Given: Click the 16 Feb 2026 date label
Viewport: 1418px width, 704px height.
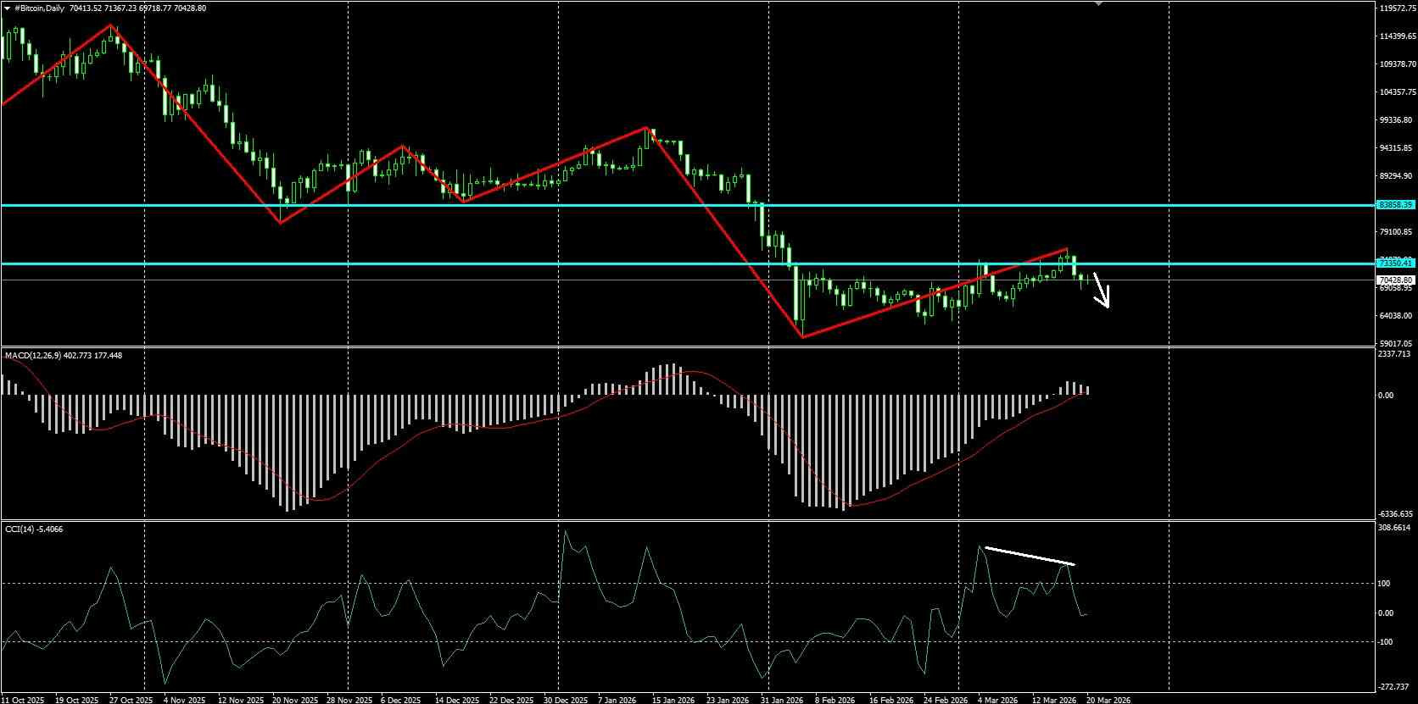Looking at the screenshot, I should (890, 700).
